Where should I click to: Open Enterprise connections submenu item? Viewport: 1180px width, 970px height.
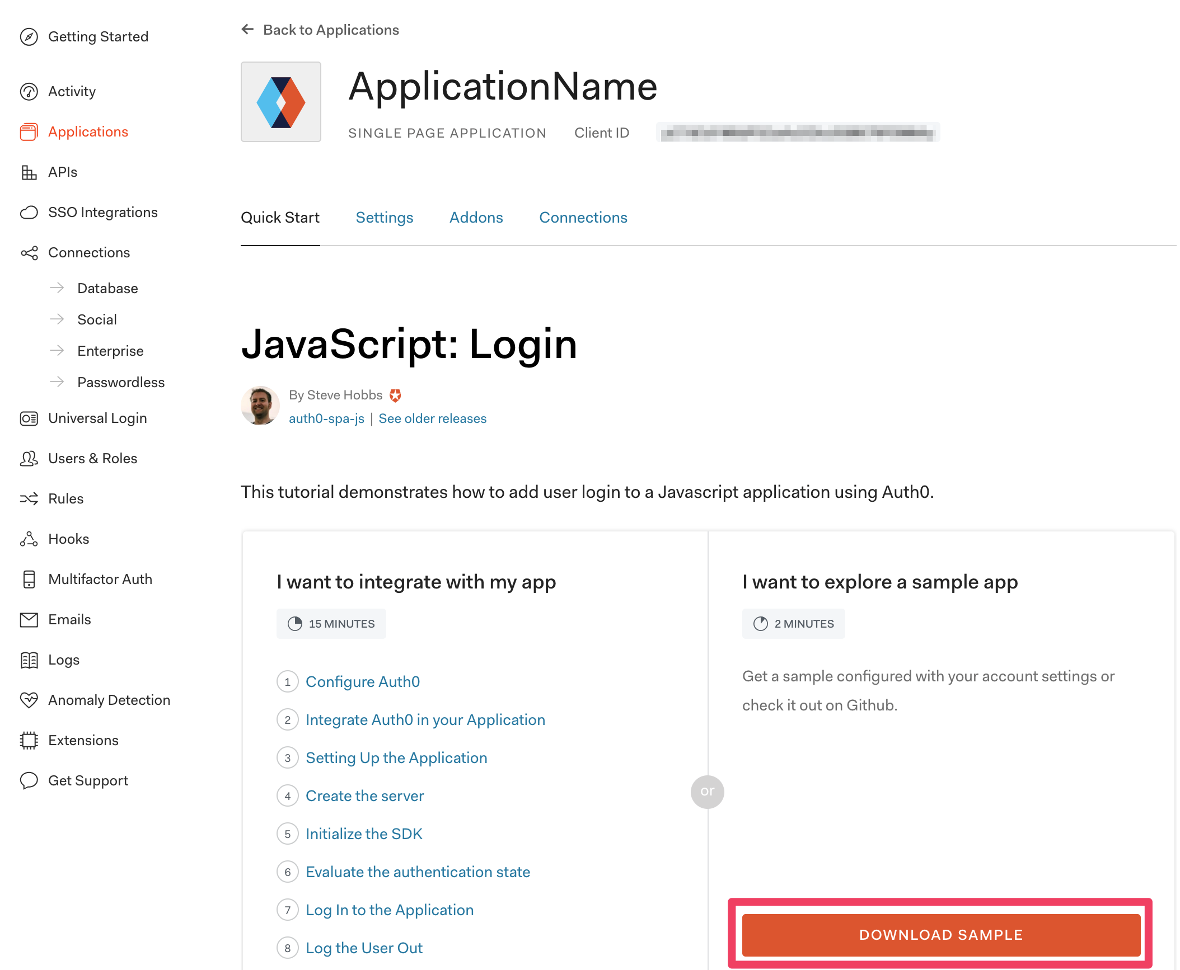tap(110, 351)
